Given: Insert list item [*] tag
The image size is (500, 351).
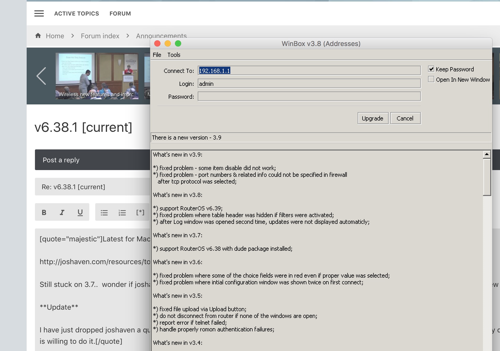Looking at the screenshot, I should point(140,212).
